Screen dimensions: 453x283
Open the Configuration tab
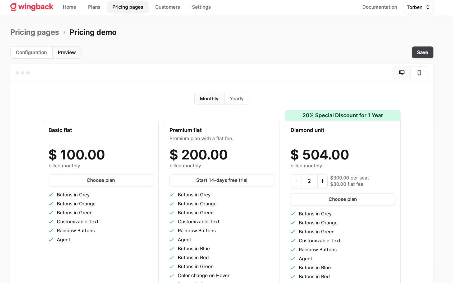(31, 53)
